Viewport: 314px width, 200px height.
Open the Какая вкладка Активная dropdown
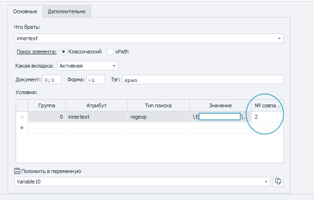coord(114,66)
